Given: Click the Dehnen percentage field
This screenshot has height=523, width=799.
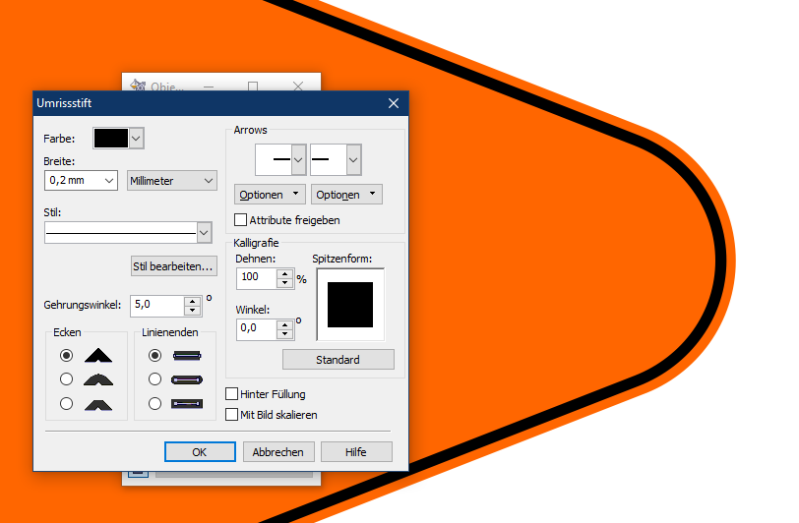Looking at the screenshot, I should 257,278.
